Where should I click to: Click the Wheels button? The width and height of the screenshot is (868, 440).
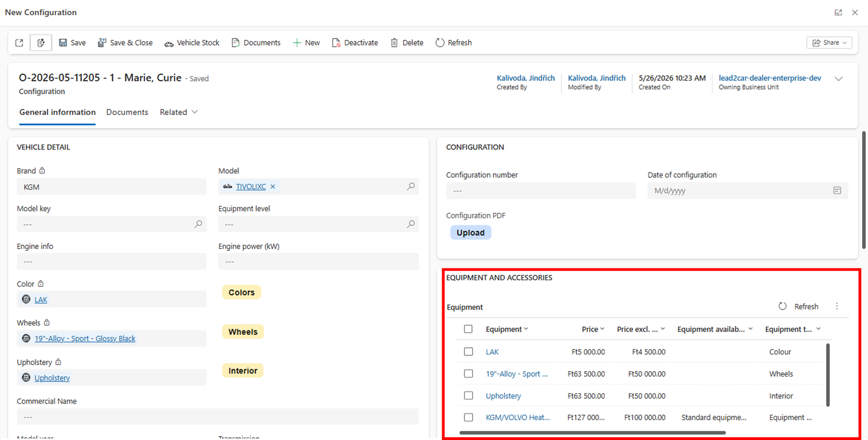[x=242, y=332]
